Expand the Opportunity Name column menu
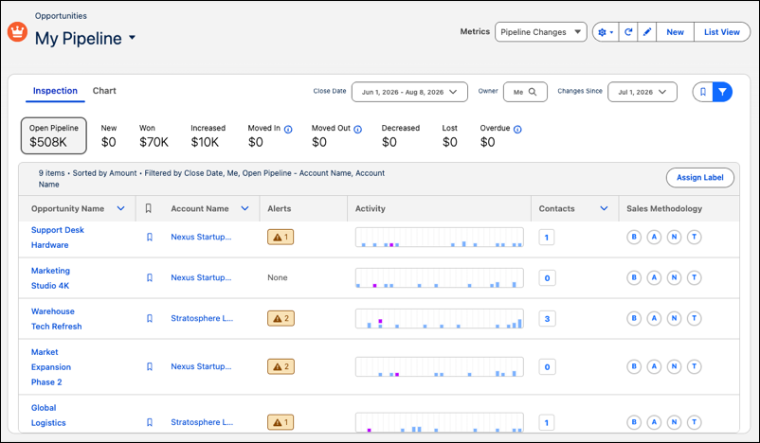 (x=120, y=208)
